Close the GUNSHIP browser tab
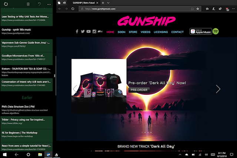The image size is (237, 158). (x=97, y=3)
